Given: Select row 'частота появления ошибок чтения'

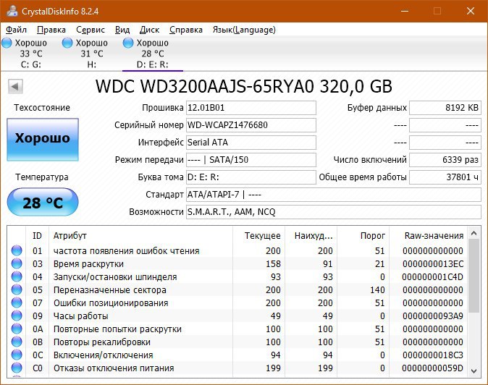Looking at the screenshot, I should click(237, 250).
